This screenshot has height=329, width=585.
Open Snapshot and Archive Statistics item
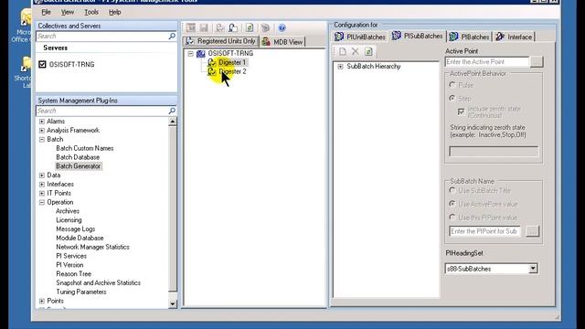(x=98, y=282)
